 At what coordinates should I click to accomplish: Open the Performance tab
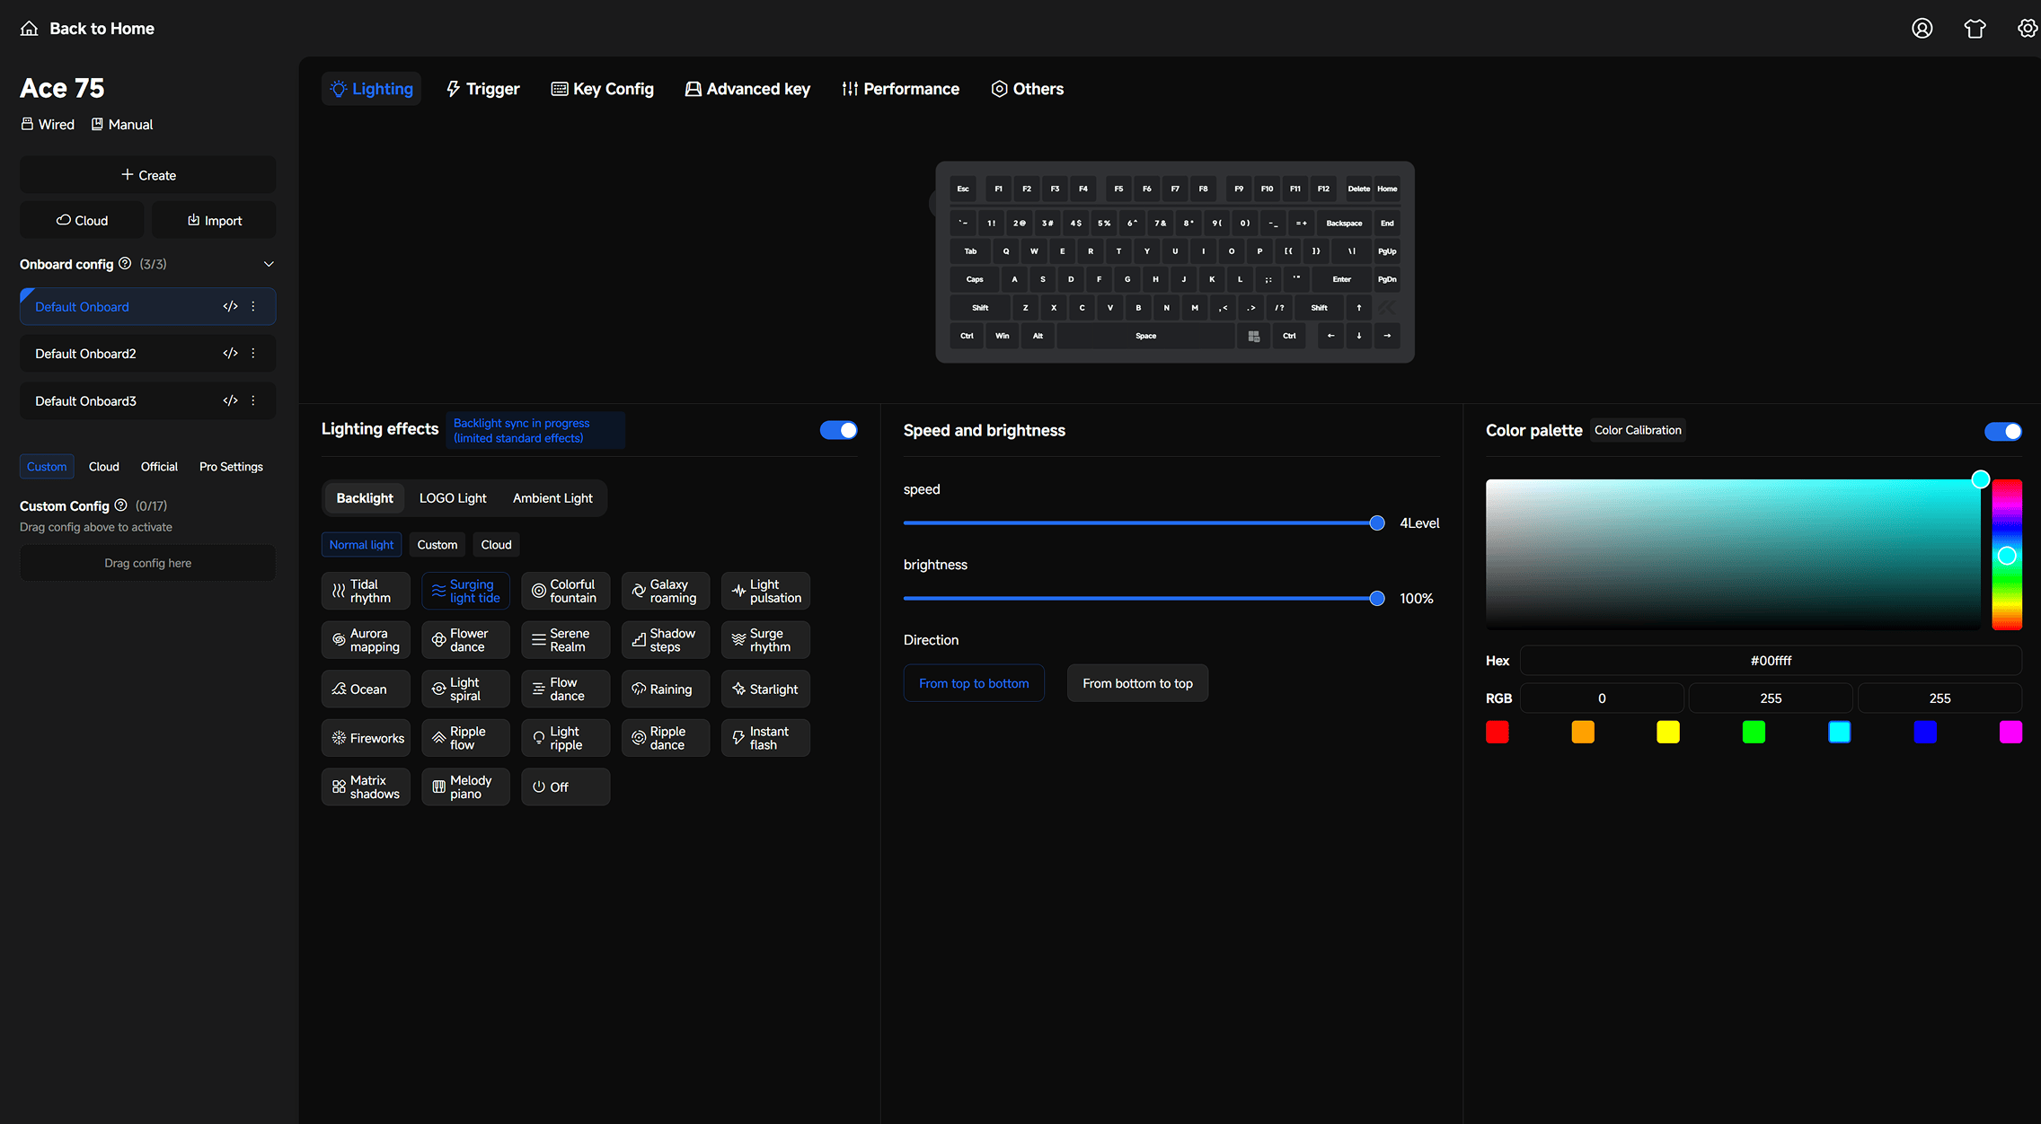pos(901,89)
